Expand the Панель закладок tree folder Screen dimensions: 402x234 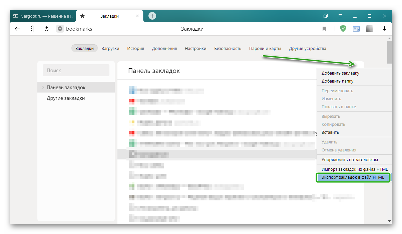tap(43, 87)
